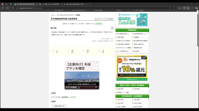Open the Copilot icon in browser toolbar

coord(197,8)
